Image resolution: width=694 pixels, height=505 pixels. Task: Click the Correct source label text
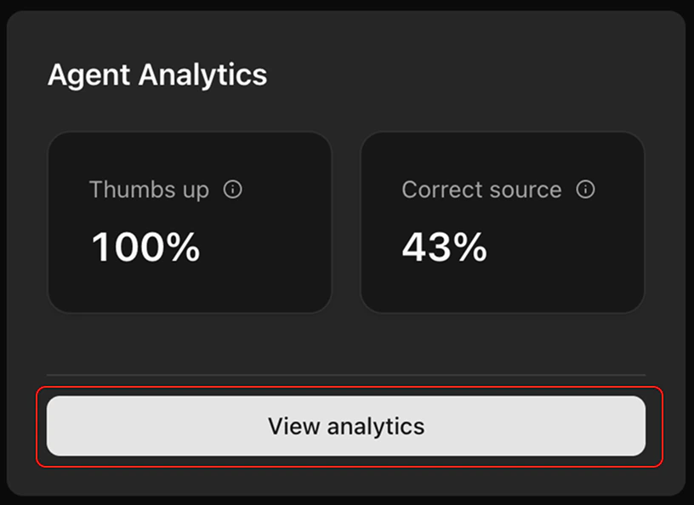click(x=481, y=190)
